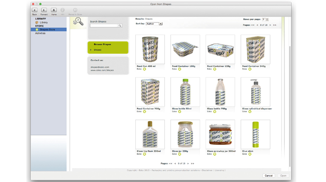Open the Sort by dropdown
Image resolution: width=326 pixels, height=182 pixels.
click(x=154, y=23)
